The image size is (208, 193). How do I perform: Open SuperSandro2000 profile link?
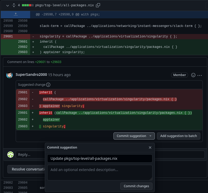point(31,75)
